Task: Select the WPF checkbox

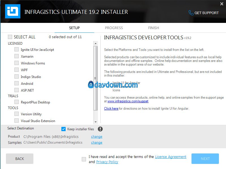Action: pyautogui.click(x=16, y=70)
